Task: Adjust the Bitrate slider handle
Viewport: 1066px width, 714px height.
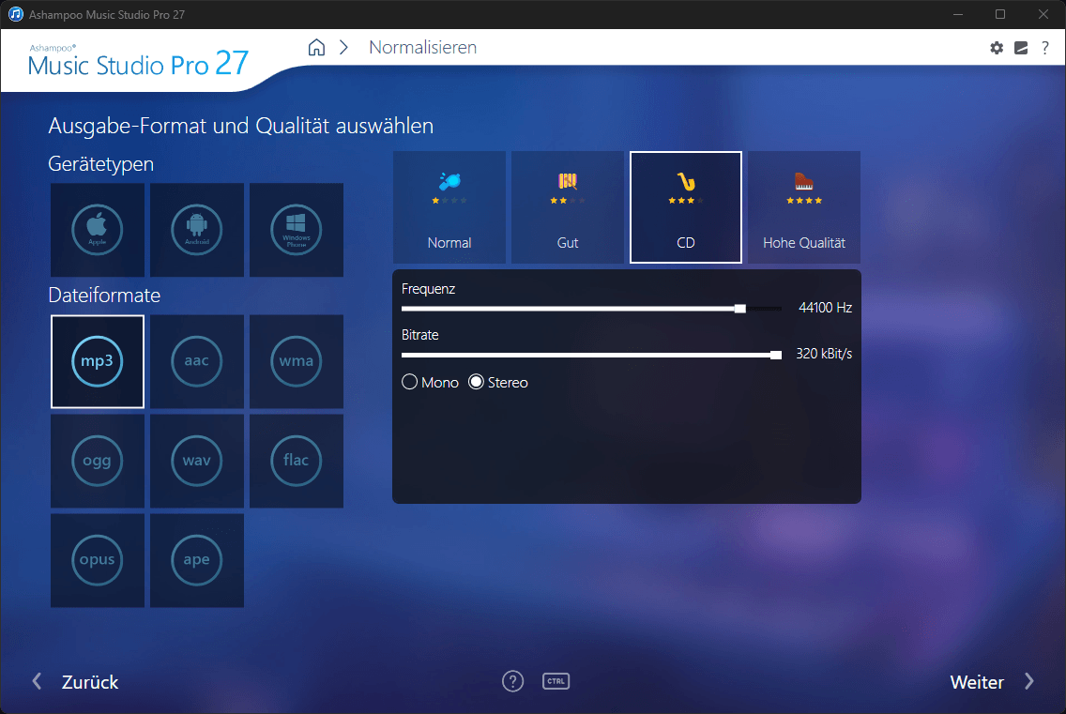Action: pyautogui.click(x=776, y=355)
